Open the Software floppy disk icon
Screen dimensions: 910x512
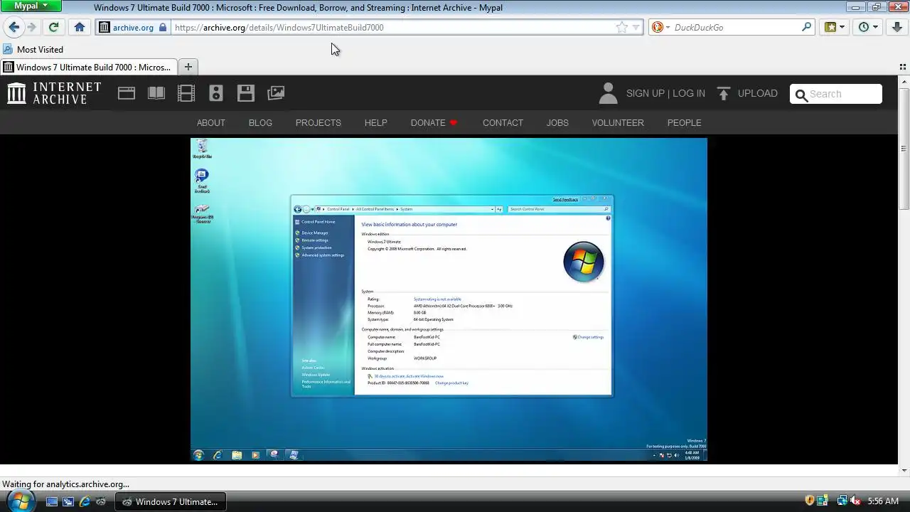click(x=246, y=93)
